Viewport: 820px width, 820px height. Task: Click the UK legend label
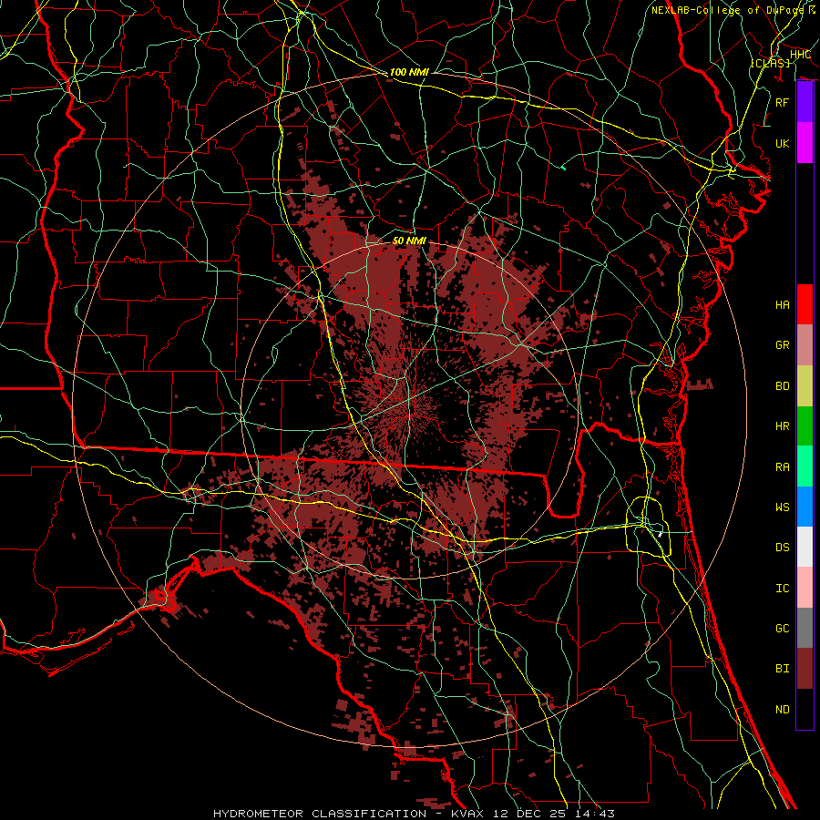pyautogui.click(x=782, y=144)
